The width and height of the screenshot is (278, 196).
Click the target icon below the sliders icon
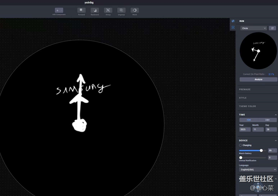[233, 27]
